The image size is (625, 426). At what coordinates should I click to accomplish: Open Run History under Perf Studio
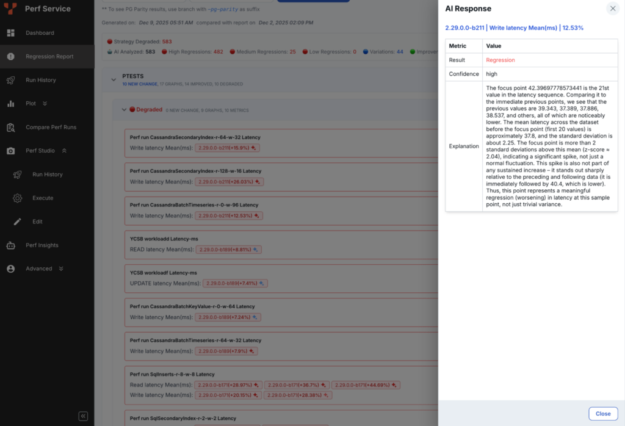point(47,175)
